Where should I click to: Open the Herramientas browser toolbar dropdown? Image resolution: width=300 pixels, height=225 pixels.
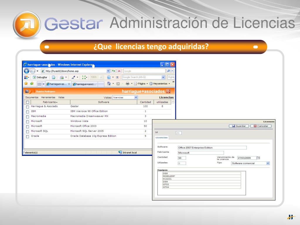click(x=160, y=83)
